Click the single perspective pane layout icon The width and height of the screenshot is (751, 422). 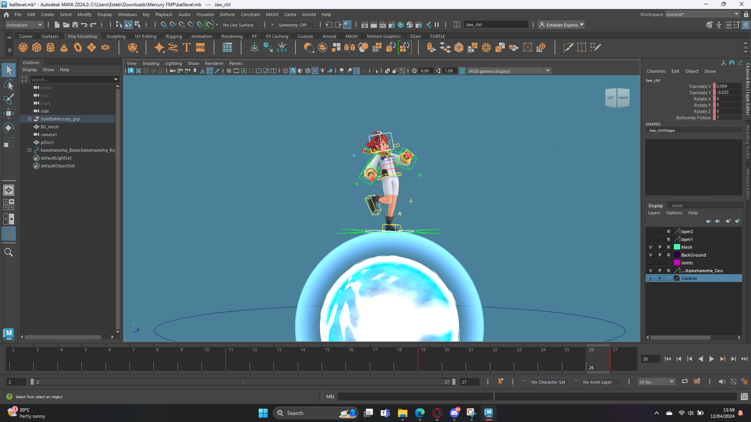pyautogui.click(x=9, y=190)
